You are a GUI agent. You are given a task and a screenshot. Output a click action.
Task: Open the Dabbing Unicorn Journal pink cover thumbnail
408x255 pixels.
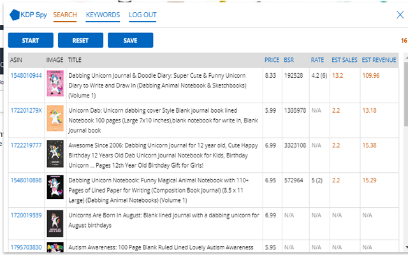point(55,84)
